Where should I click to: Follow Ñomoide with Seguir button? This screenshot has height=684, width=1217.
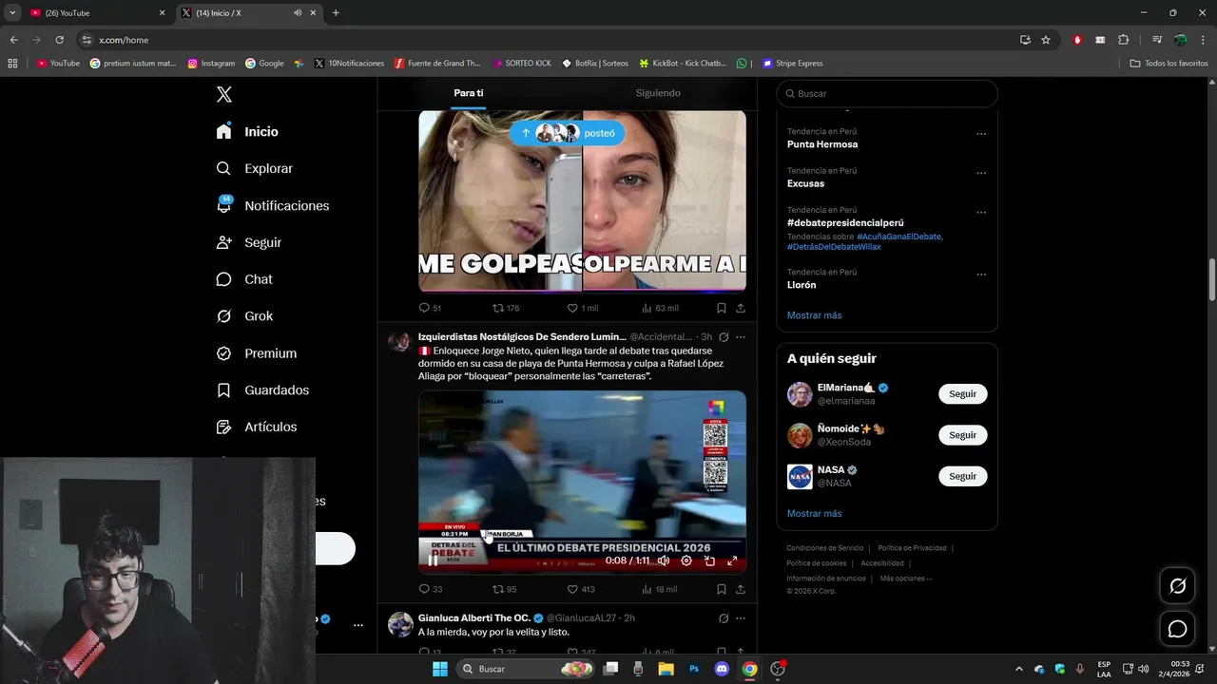[x=962, y=435]
